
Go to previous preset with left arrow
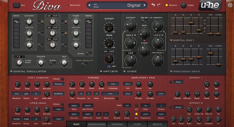[x=89, y=5]
